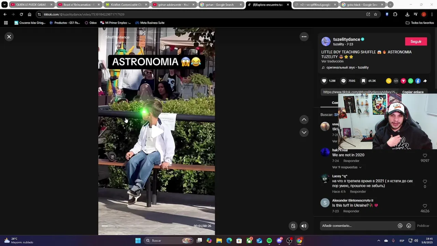Click the Publicar button
This screenshot has width=437, height=246.
click(423, 226)
